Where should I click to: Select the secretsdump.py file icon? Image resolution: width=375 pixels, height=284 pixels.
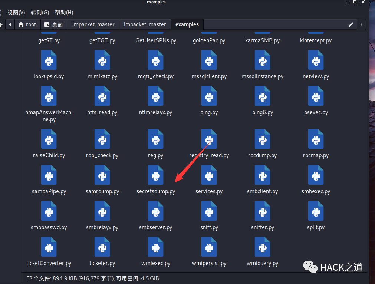tap(156, 175)
